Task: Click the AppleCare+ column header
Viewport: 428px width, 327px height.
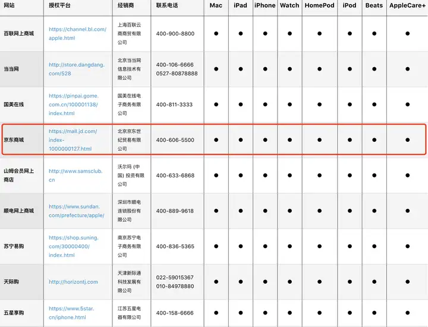Action: pyautogui.click(x=407, y=5)
